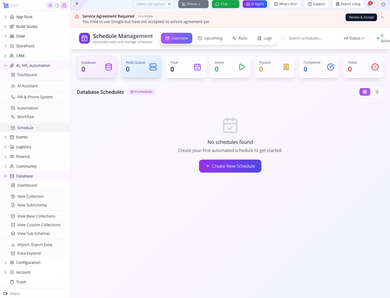Click Report a Bug button
Viewport: 390px width, 298px height.
[x=348, y=4]
